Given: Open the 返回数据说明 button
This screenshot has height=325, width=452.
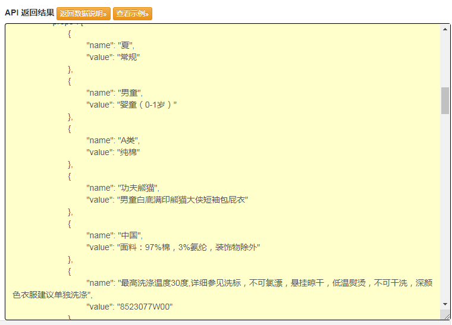Looking at the screenshot, I should (83, 14).
